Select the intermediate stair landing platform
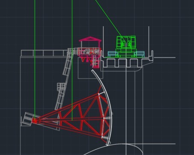The height and width of the screenshot is (155, 194). click(x=62, y=87)
